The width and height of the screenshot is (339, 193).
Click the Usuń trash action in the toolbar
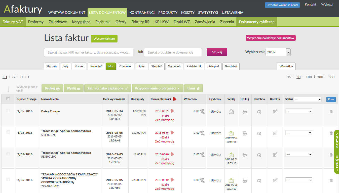[x=193, y=88]
